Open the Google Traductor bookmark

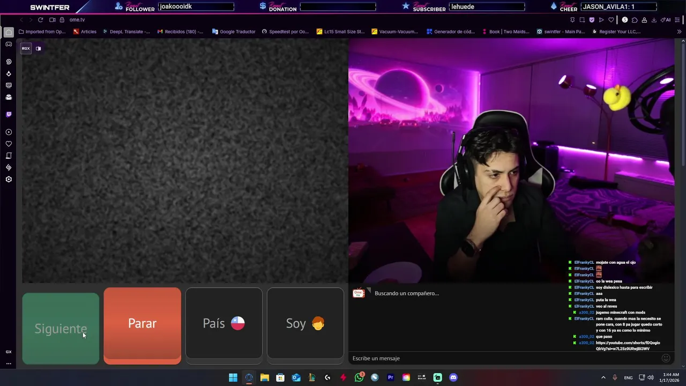(x=234, y=32)
